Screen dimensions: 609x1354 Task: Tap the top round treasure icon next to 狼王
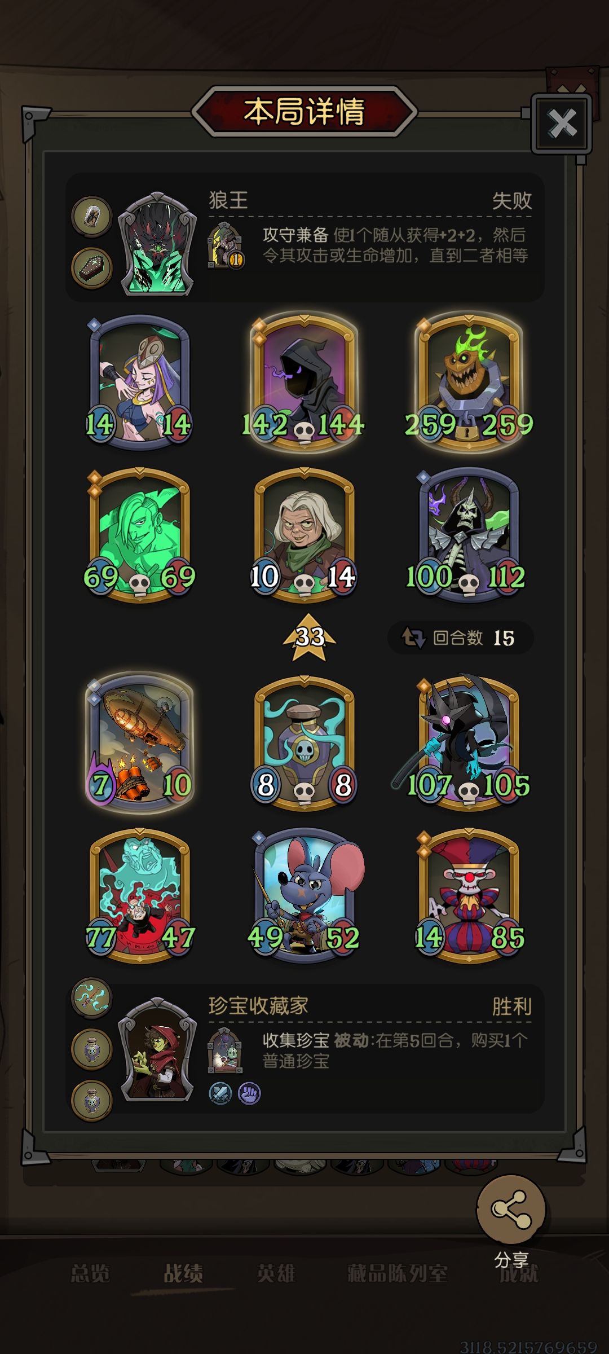[x=92, y=217]
